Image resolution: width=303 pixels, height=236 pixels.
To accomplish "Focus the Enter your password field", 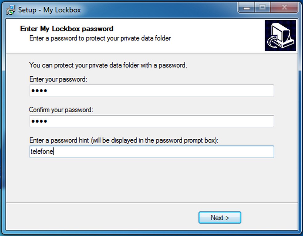I will 151,91.
